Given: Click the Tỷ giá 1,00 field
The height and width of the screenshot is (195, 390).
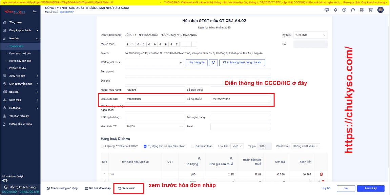Looking at the screenshot, I should coord(265,146).
